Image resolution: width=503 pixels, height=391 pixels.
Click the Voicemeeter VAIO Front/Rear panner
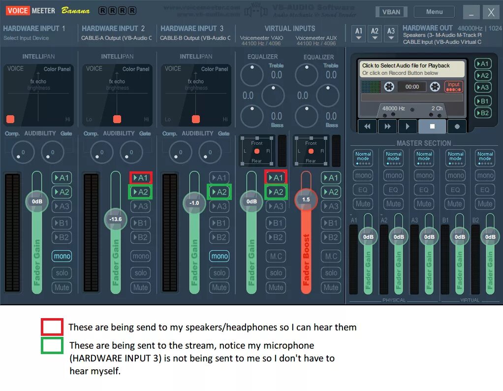[x=256, y=151]
